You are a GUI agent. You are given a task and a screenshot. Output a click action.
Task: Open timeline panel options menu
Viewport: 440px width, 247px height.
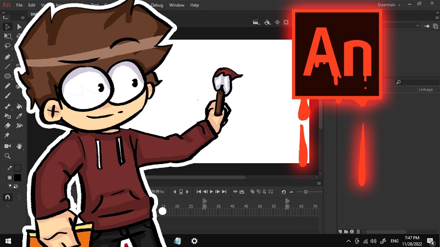(319, 184)
